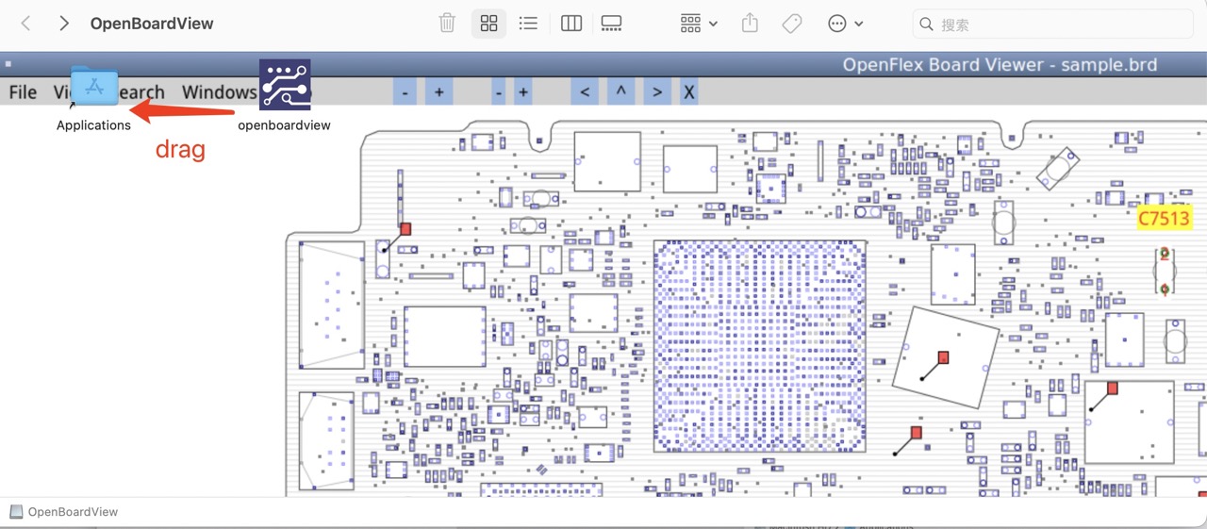1207x529 pixels.
Task: Click the tag toolbar icon
Action: click(x=792, y=24)
